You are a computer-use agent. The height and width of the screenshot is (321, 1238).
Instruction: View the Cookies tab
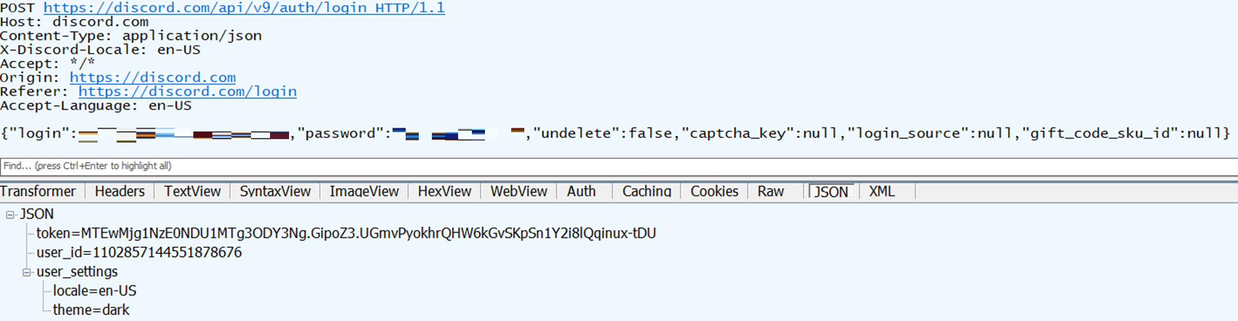click(x=714, y=192)
